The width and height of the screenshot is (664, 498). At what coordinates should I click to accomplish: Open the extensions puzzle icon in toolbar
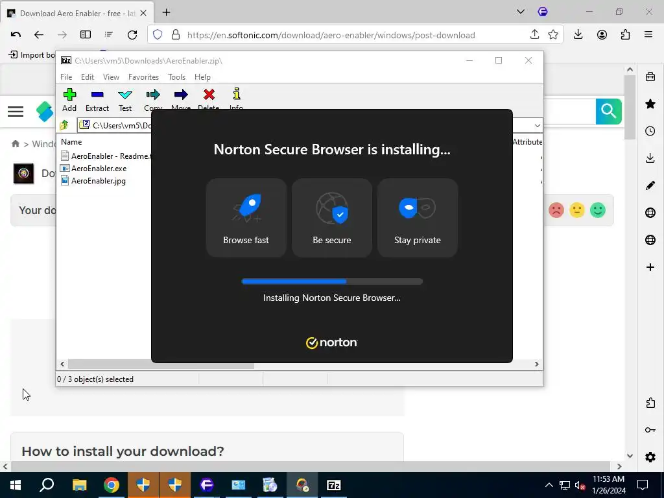[625, 35]
